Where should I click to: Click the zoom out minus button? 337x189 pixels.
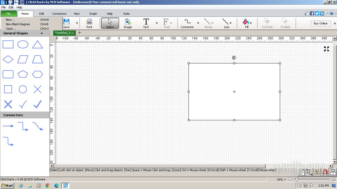click(x=290, y=179)
